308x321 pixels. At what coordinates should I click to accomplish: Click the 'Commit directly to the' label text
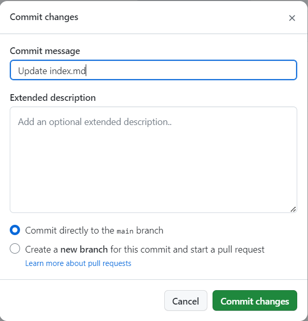[x=70, y=230]
